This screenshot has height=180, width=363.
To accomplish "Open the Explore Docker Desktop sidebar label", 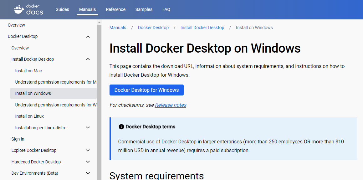I will tap(34, 150).
